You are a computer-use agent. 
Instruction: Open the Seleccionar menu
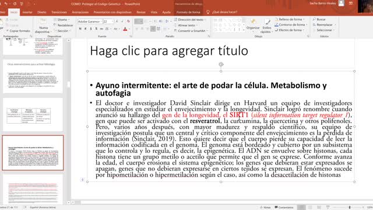coord(324,30)
